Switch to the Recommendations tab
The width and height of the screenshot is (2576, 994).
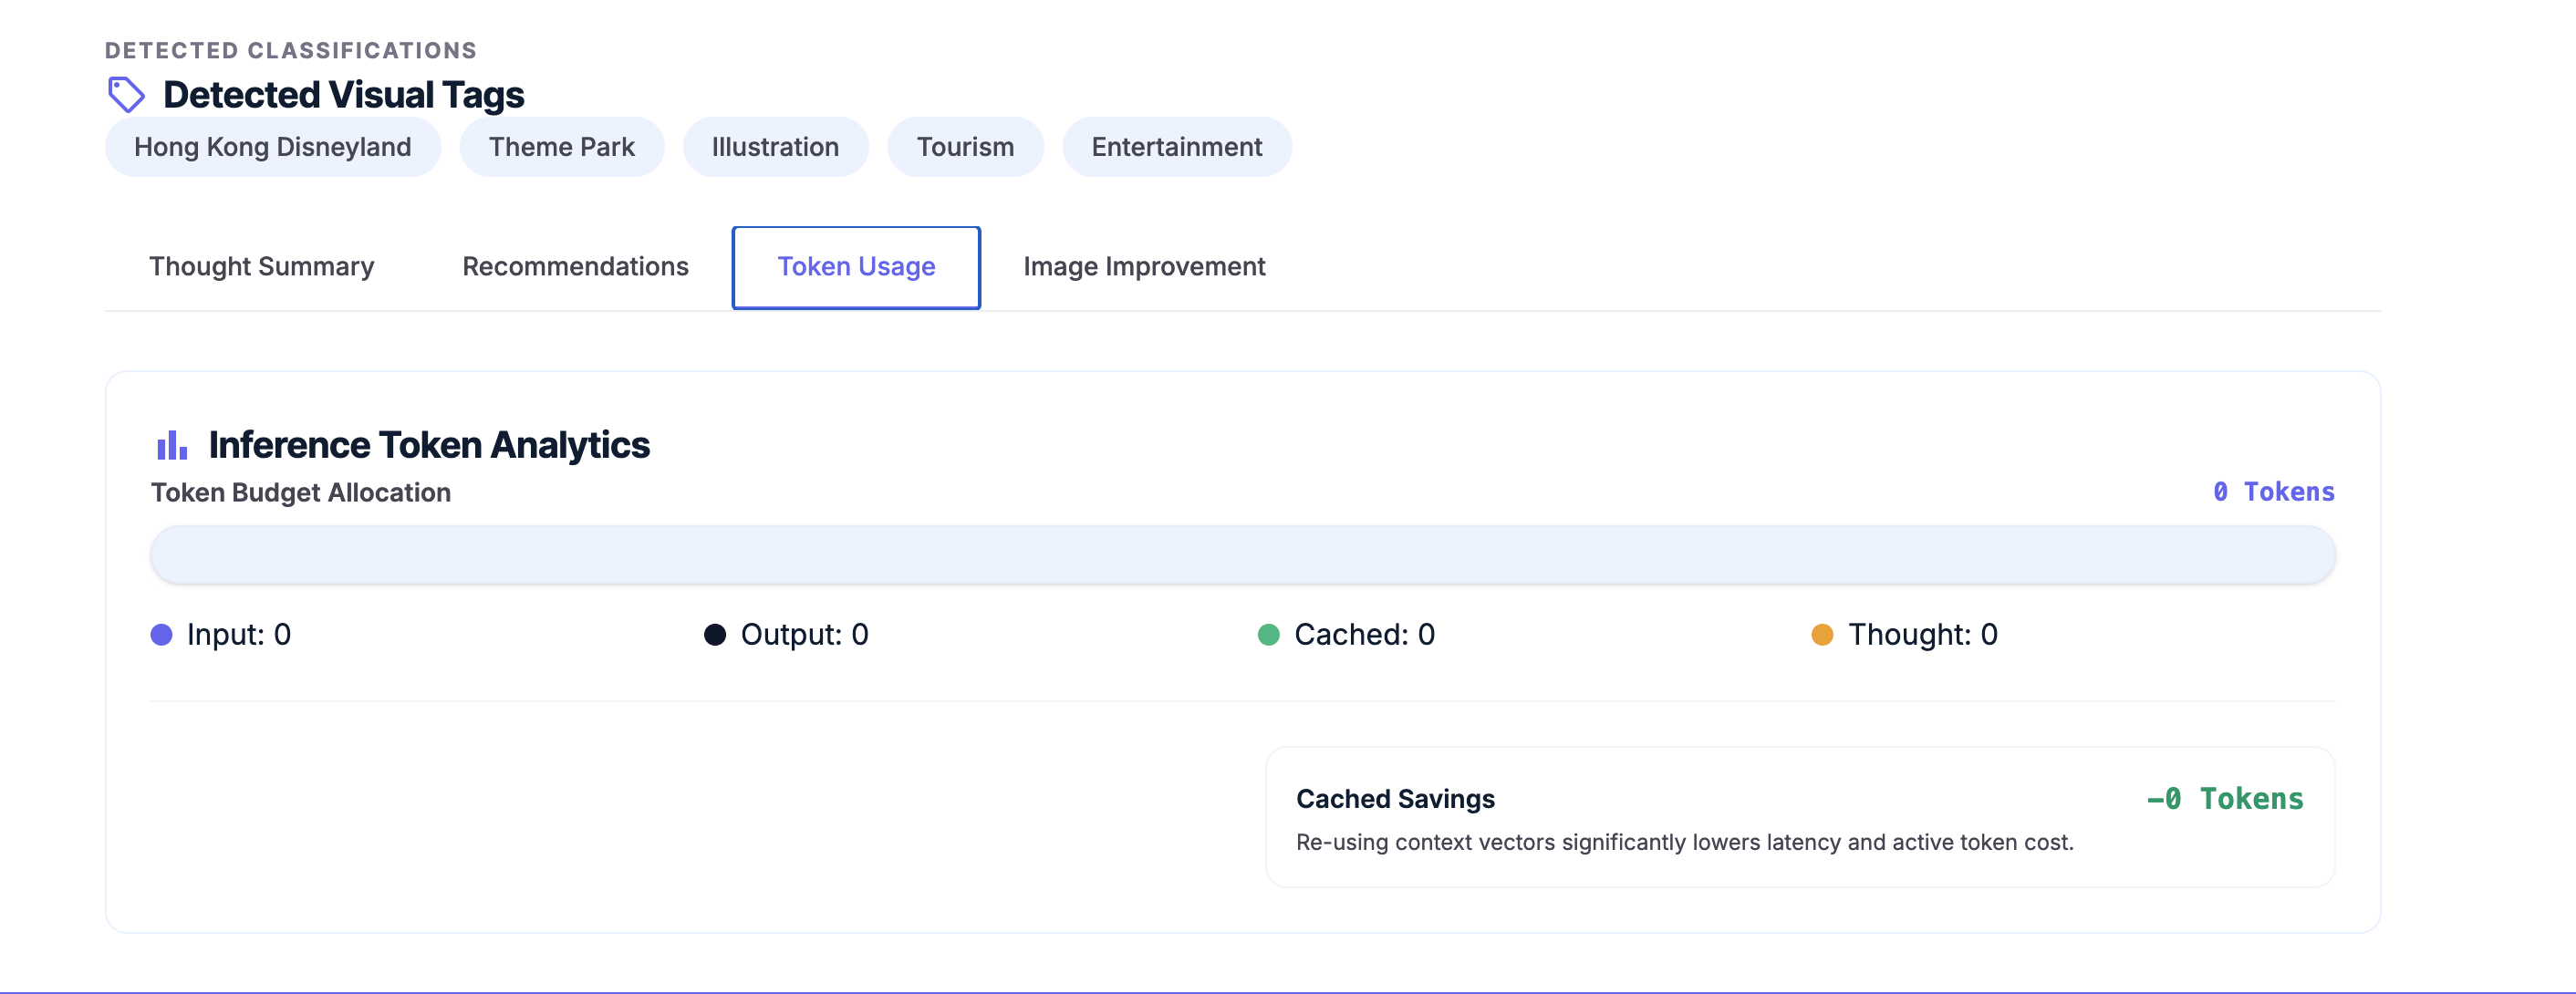click(575, 267)
